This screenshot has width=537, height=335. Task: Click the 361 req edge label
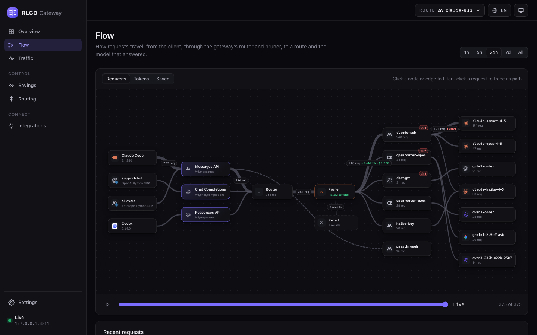coord(304,192)
